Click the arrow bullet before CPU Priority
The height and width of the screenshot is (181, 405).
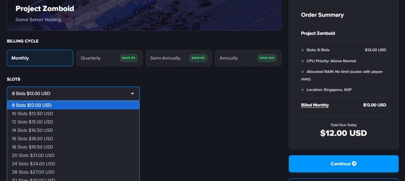302,61
